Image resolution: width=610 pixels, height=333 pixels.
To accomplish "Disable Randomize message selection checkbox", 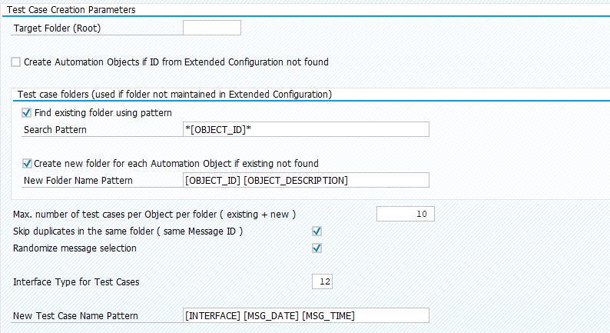I will click(317, 248).
